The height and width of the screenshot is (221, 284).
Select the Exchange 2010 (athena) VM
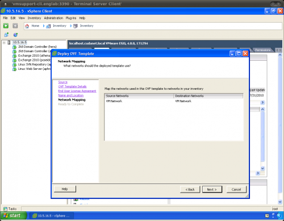point(34,56)
